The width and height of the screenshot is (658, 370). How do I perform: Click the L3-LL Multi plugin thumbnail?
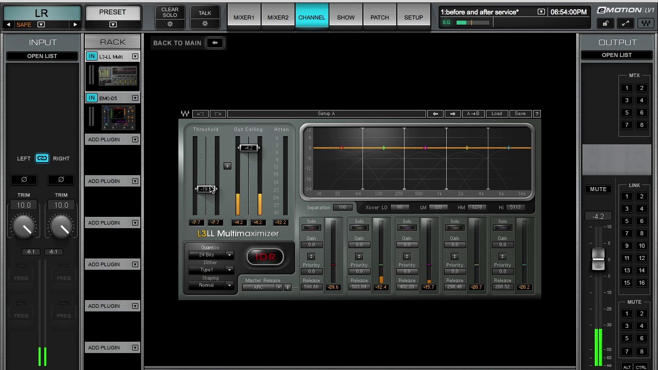pyautogui.click(x=118, y=76)
